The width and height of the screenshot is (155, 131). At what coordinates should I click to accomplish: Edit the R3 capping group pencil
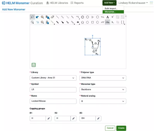click(x=99, y=118)
